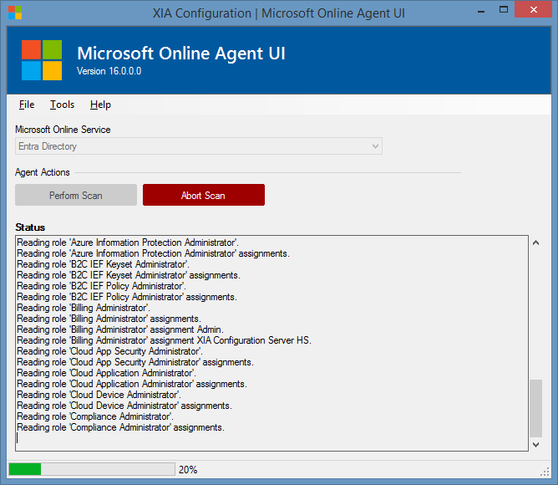Click the Perform Scan button
The height and width of the screenshot is (485, 558).
click(76, 195)
